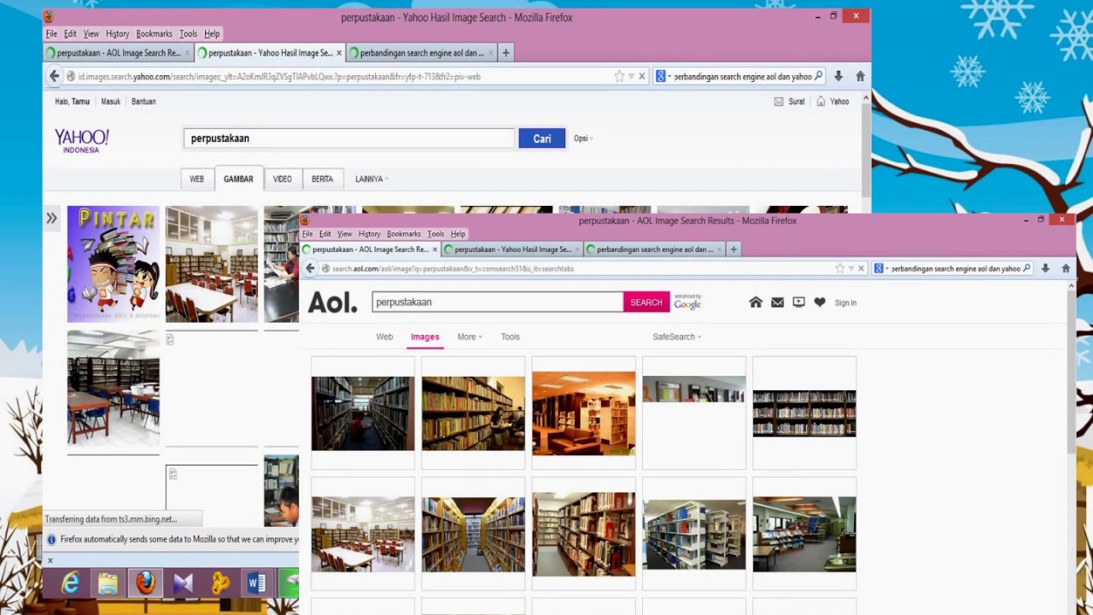Open History menu in Yahoo Firefox window
The width and height of the screenshot is (1093, 615).
click(x=118, y=34)
